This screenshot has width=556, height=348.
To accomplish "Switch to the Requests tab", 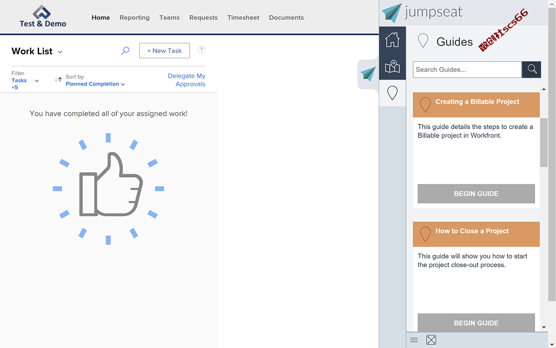I will [203, 17].
